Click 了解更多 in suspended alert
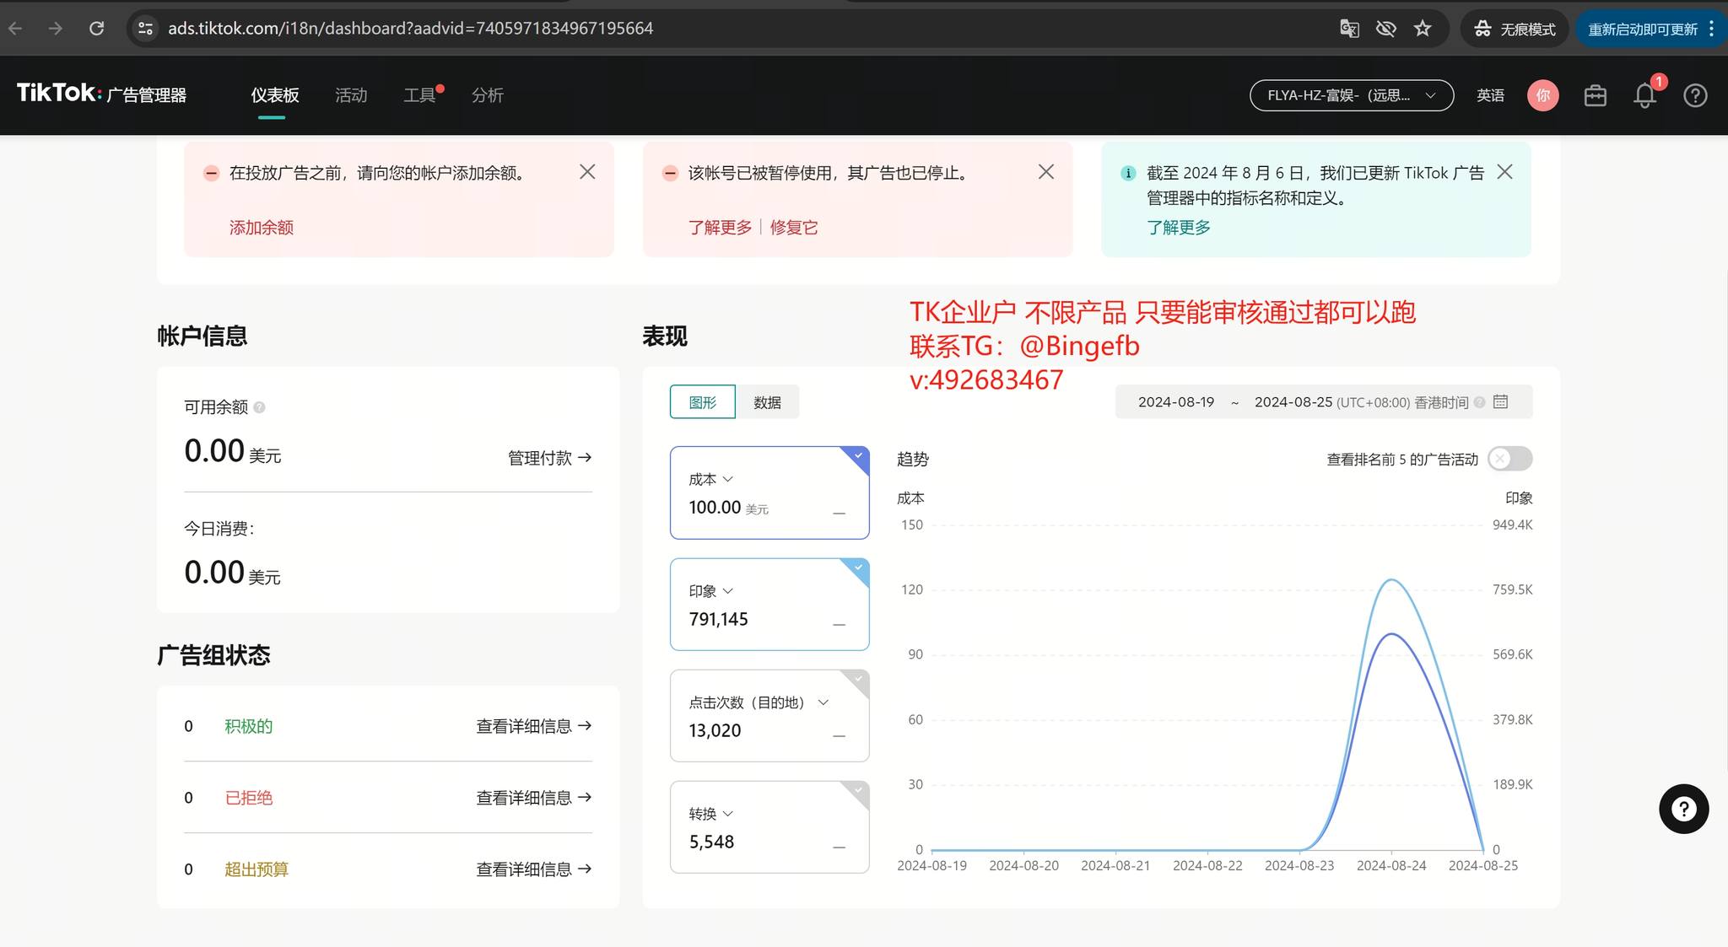 pyautogui.click(x=720, y=228)
